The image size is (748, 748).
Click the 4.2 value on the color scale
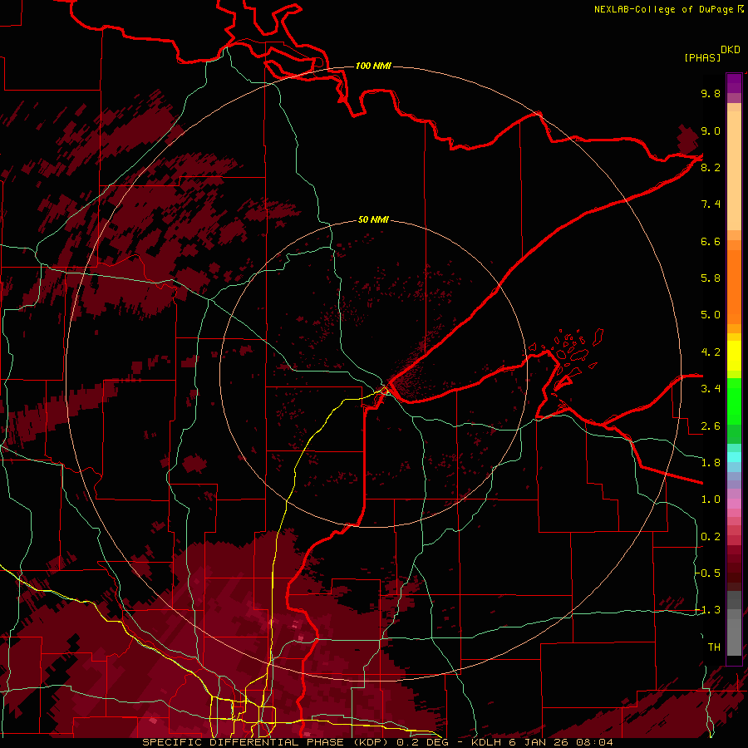[711, 352]
